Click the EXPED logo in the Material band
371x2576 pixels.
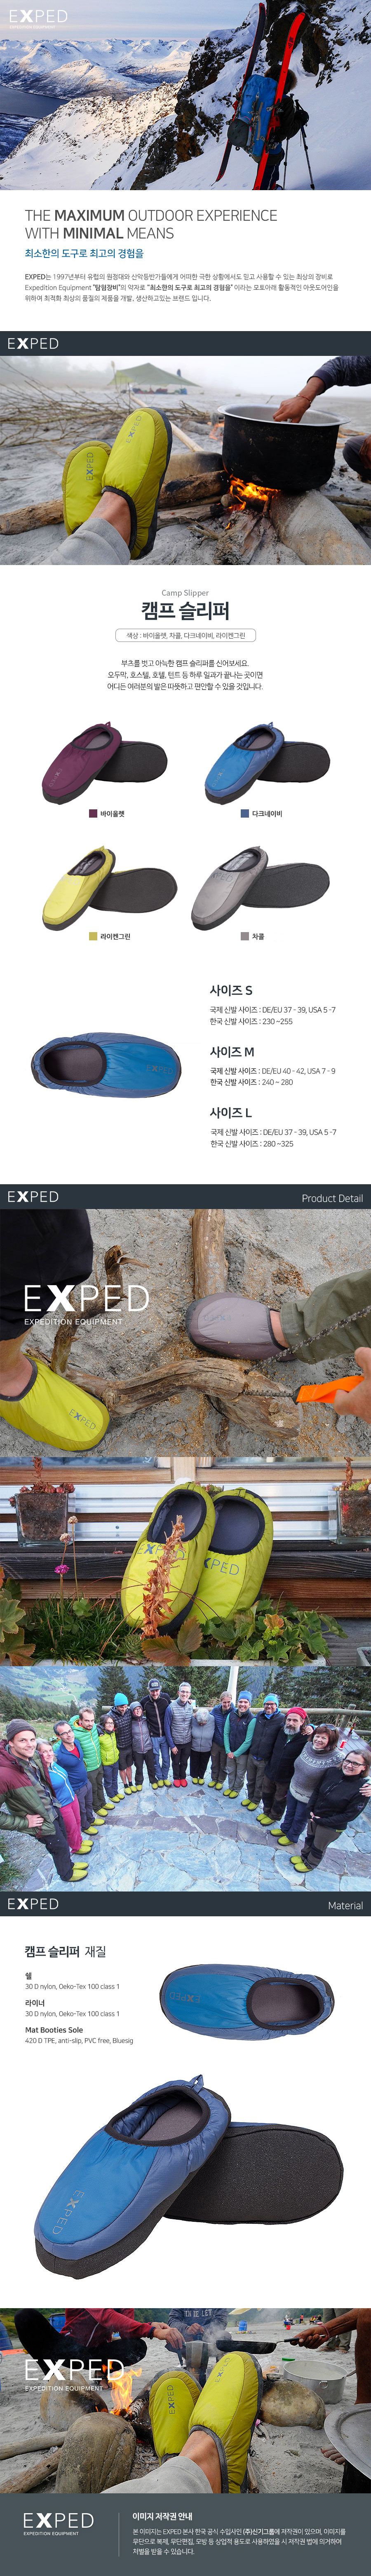click(33, 1903)
